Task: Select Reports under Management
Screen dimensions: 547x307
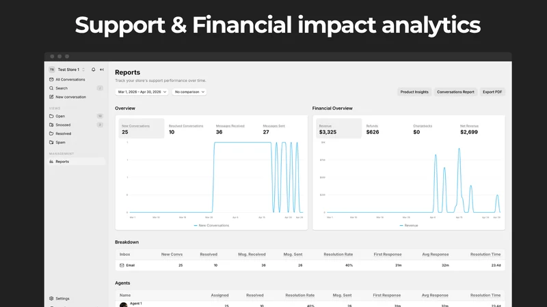Action: click(x=76, y=162)
